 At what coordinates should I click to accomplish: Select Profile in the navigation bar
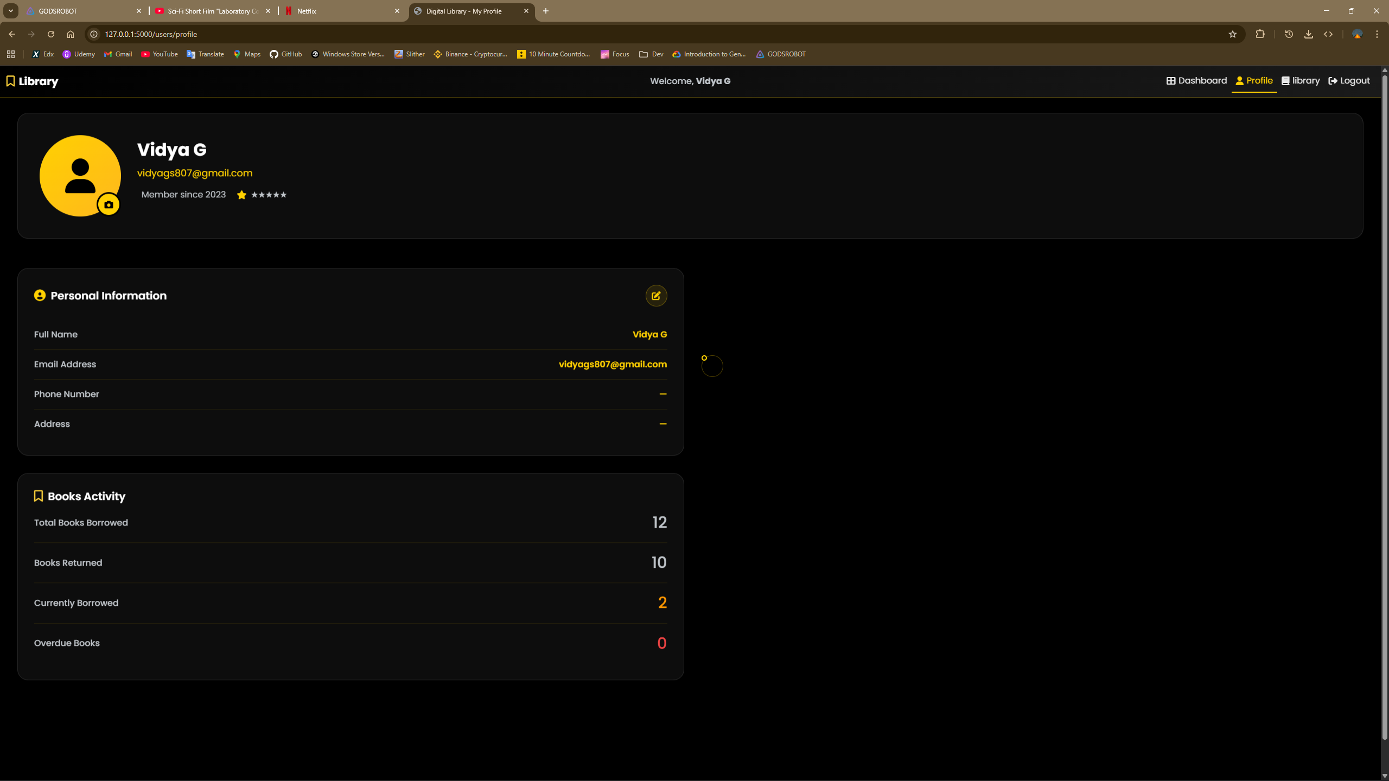[1254, 80]
